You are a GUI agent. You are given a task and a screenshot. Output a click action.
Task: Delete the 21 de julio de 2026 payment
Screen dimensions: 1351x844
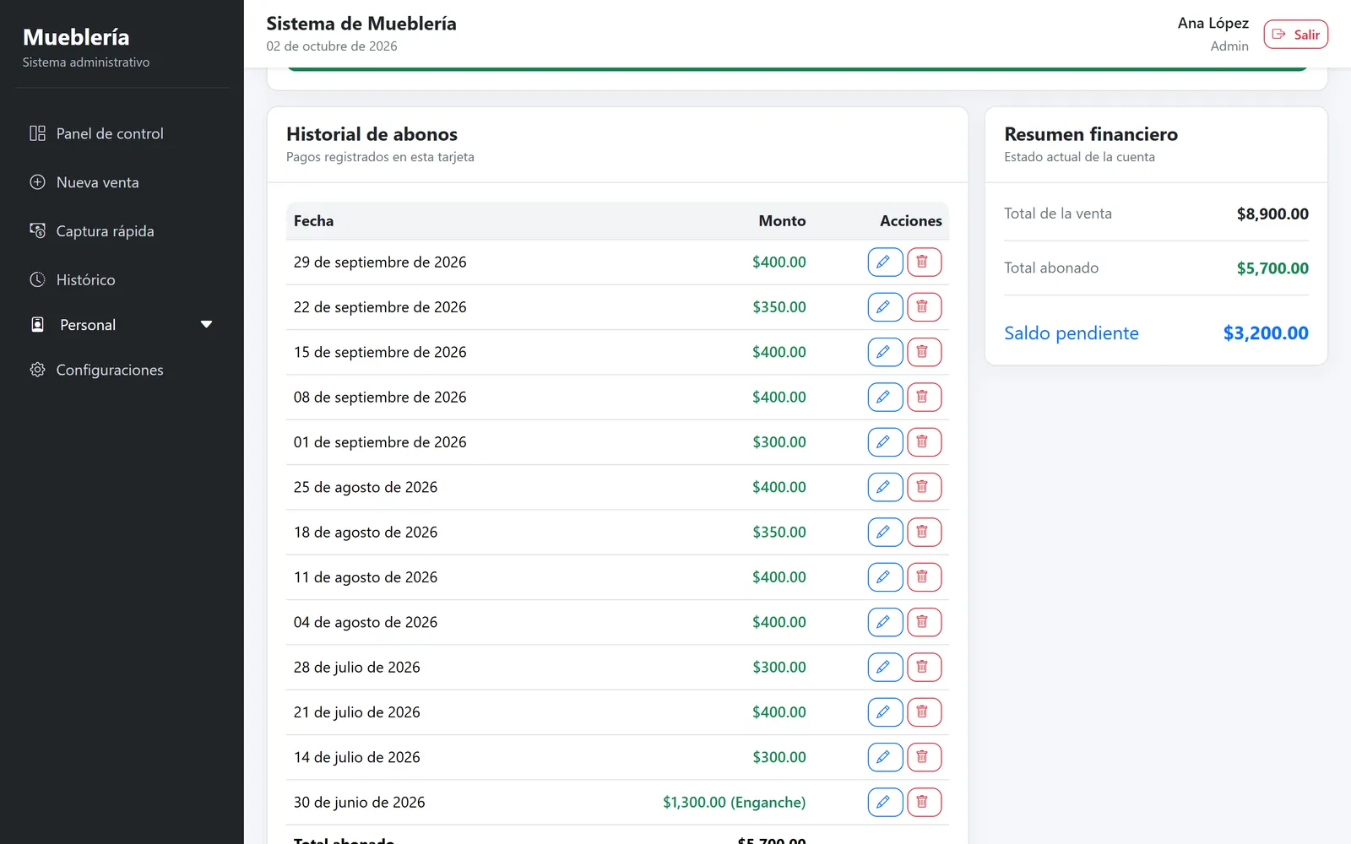(924, 712)
